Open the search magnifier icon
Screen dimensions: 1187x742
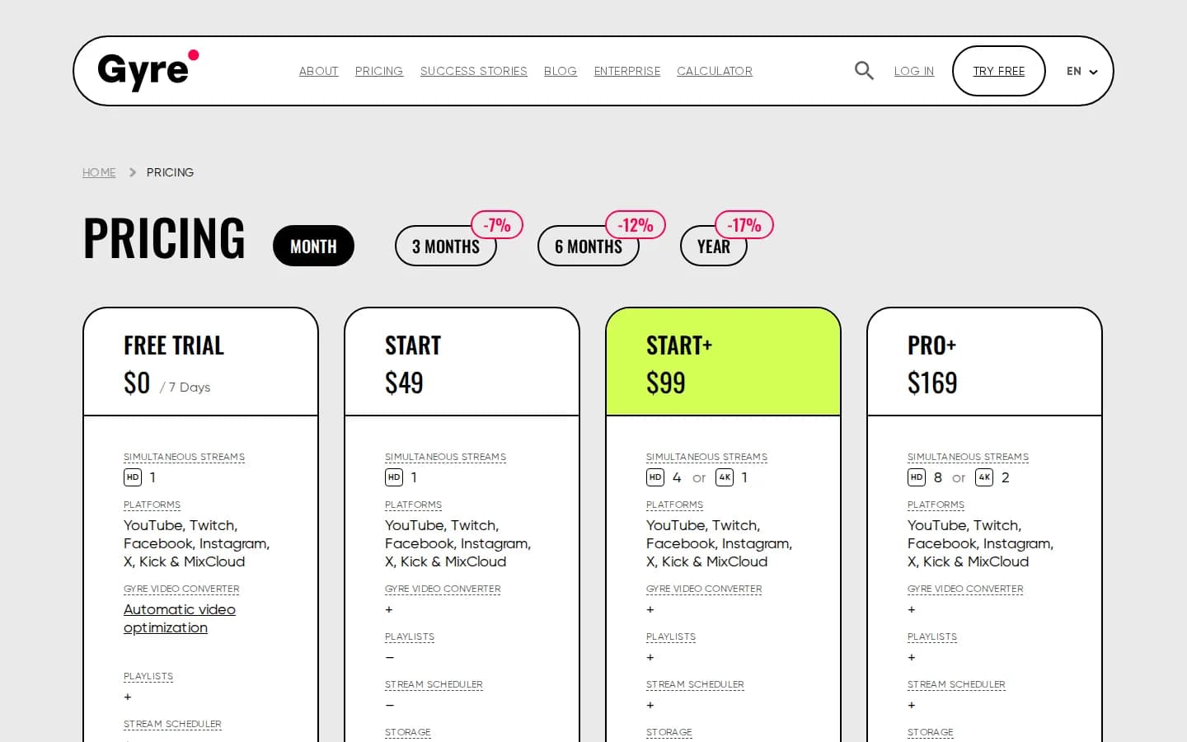point(864,71)
